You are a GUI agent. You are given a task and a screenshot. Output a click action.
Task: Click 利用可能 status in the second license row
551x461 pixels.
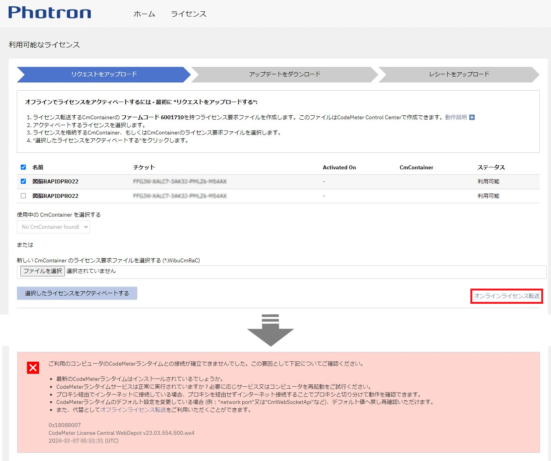click(488, 196)
